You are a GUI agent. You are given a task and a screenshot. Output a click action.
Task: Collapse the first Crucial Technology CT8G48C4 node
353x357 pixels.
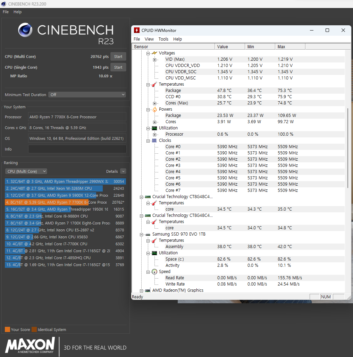(x=141, y=197)
